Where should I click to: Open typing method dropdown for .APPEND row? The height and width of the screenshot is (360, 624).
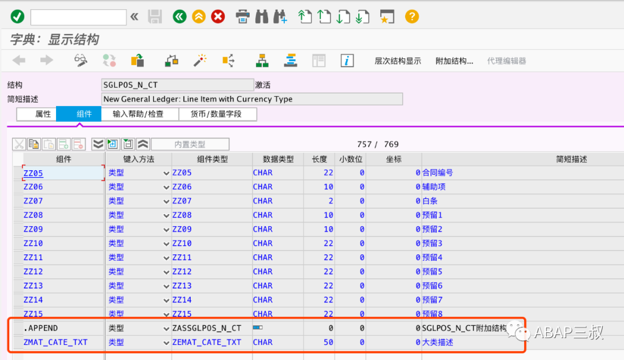tap(166, 329)
